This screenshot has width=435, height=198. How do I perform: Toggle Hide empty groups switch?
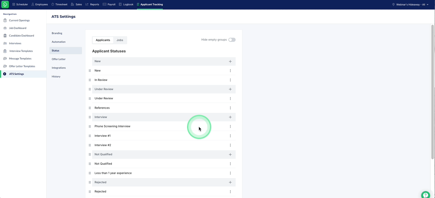[x=232, y=40]
